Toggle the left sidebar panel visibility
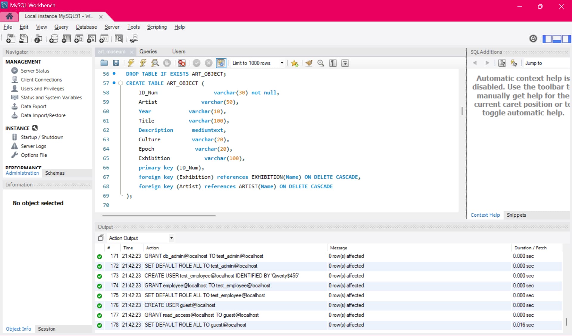Screen dimensions: 572x336 pos(547,39)
